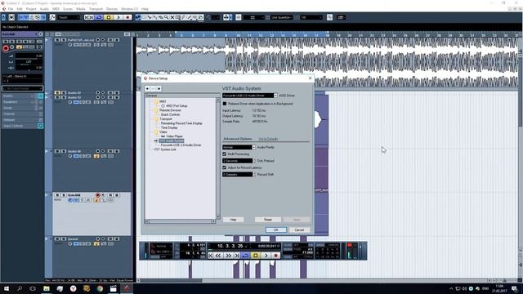Click the toolbar Play button

(118, 17)
